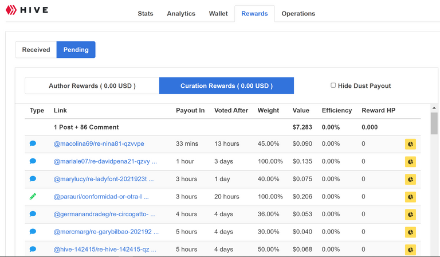Click the 45.00% weight cell
Screen dimensions: 440x257
pyautogui.click(x=268, y=144)
